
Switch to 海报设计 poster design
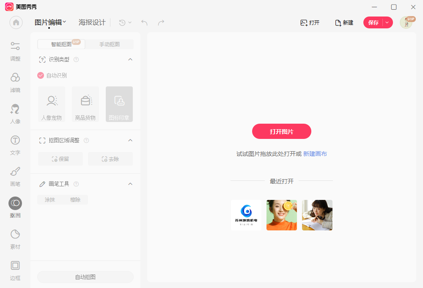[92, 22]
